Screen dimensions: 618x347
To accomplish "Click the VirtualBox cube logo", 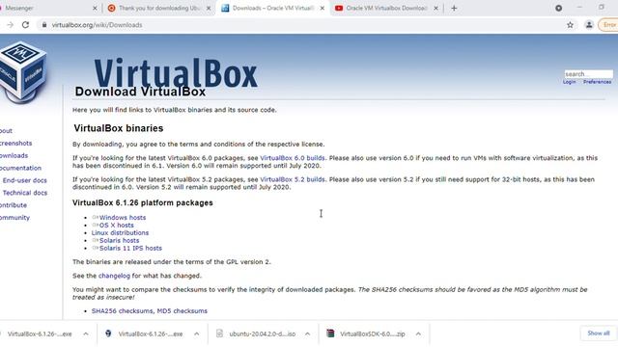I will (23, 72).
